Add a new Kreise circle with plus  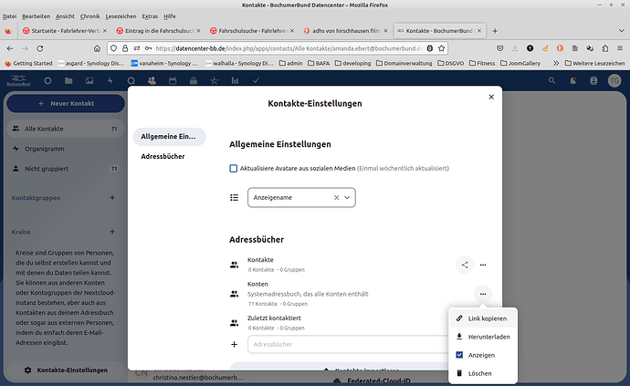tap(112, 232)
